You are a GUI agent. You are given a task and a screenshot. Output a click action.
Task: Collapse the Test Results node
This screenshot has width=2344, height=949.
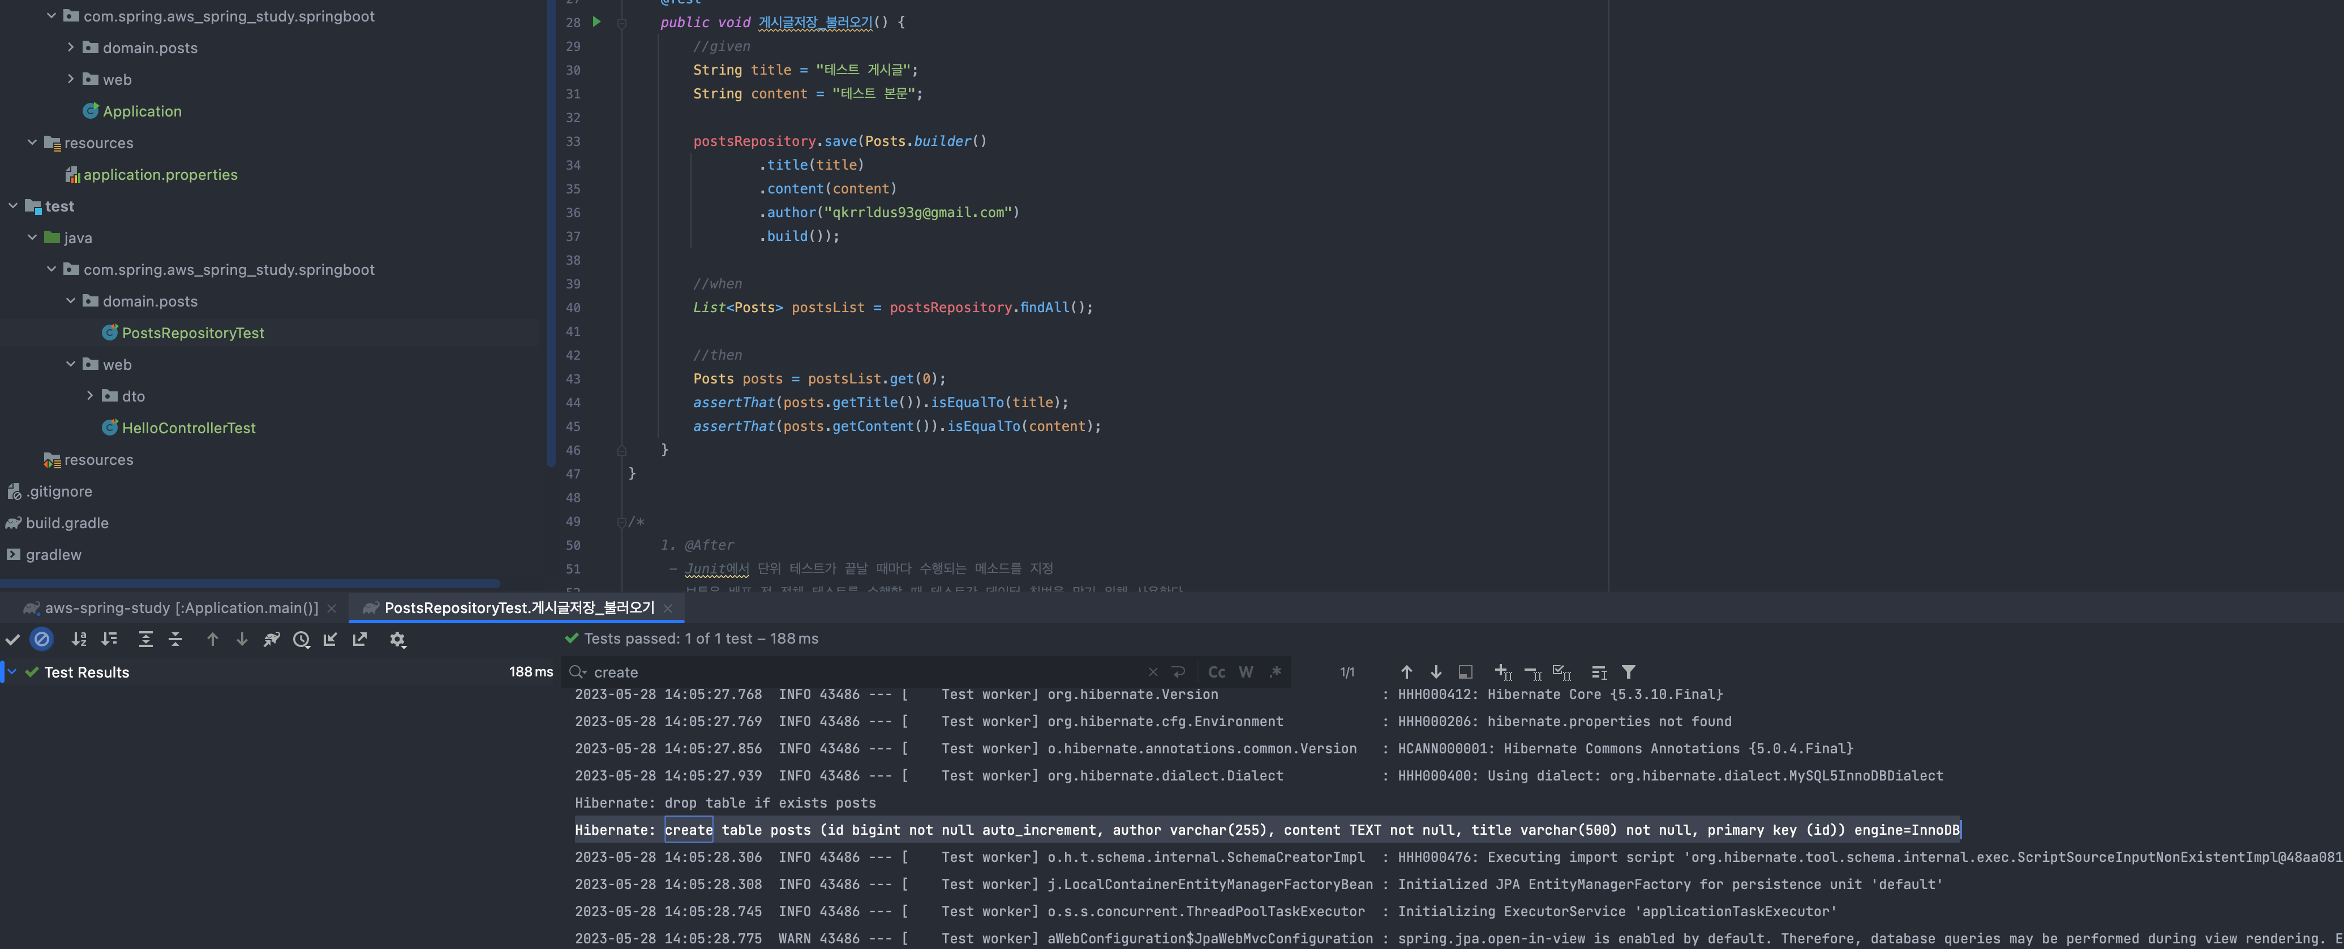pos(13,672)
